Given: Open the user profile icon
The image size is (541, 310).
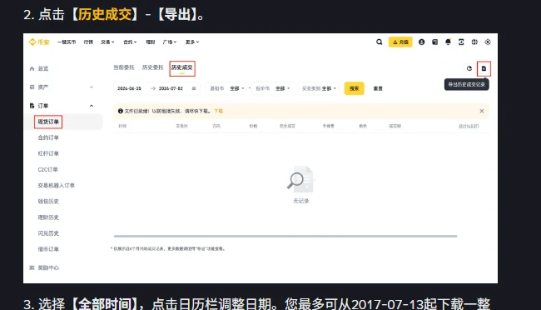Looking at the screenshot, I should pyautogui.click(x=422, y=42).
